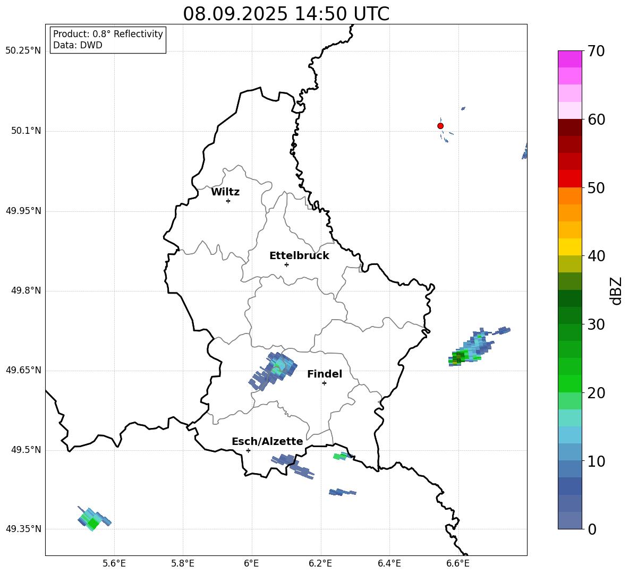Click the yellow colorbar segment above 40
This screenshot has height=574, width=629.
click(569, 247)
